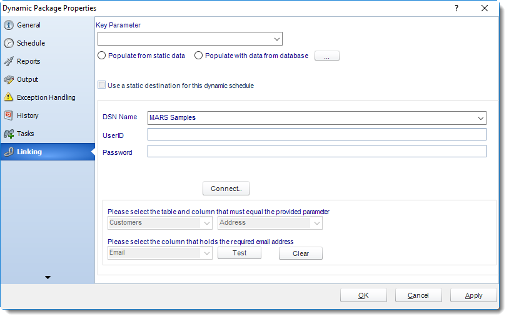
Task: Click the Linking chain icon
Action: point(9,152)
